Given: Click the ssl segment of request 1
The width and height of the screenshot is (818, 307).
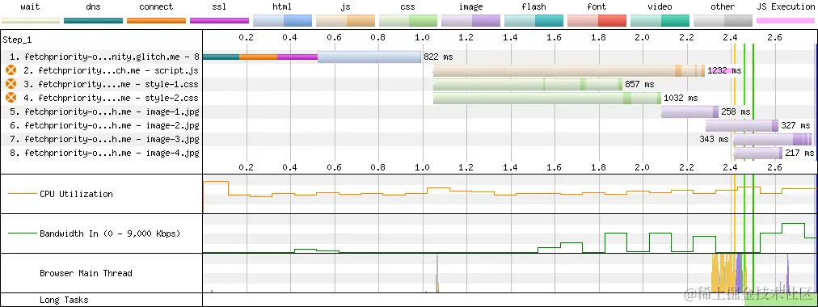Looking at the screenshot, I should click(x=297, y=57).
